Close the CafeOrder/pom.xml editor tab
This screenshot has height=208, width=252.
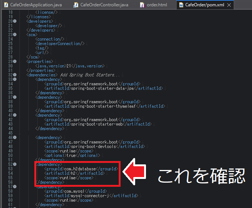coord(229,5)
